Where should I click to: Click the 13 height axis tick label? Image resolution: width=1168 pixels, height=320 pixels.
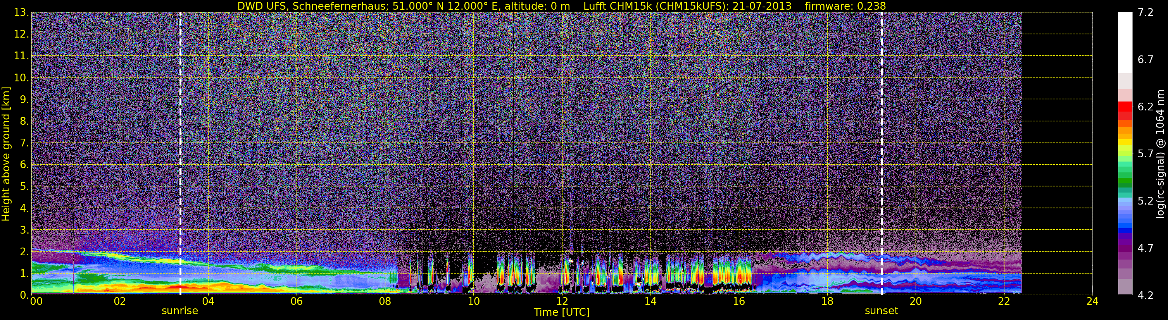[21, 13]
